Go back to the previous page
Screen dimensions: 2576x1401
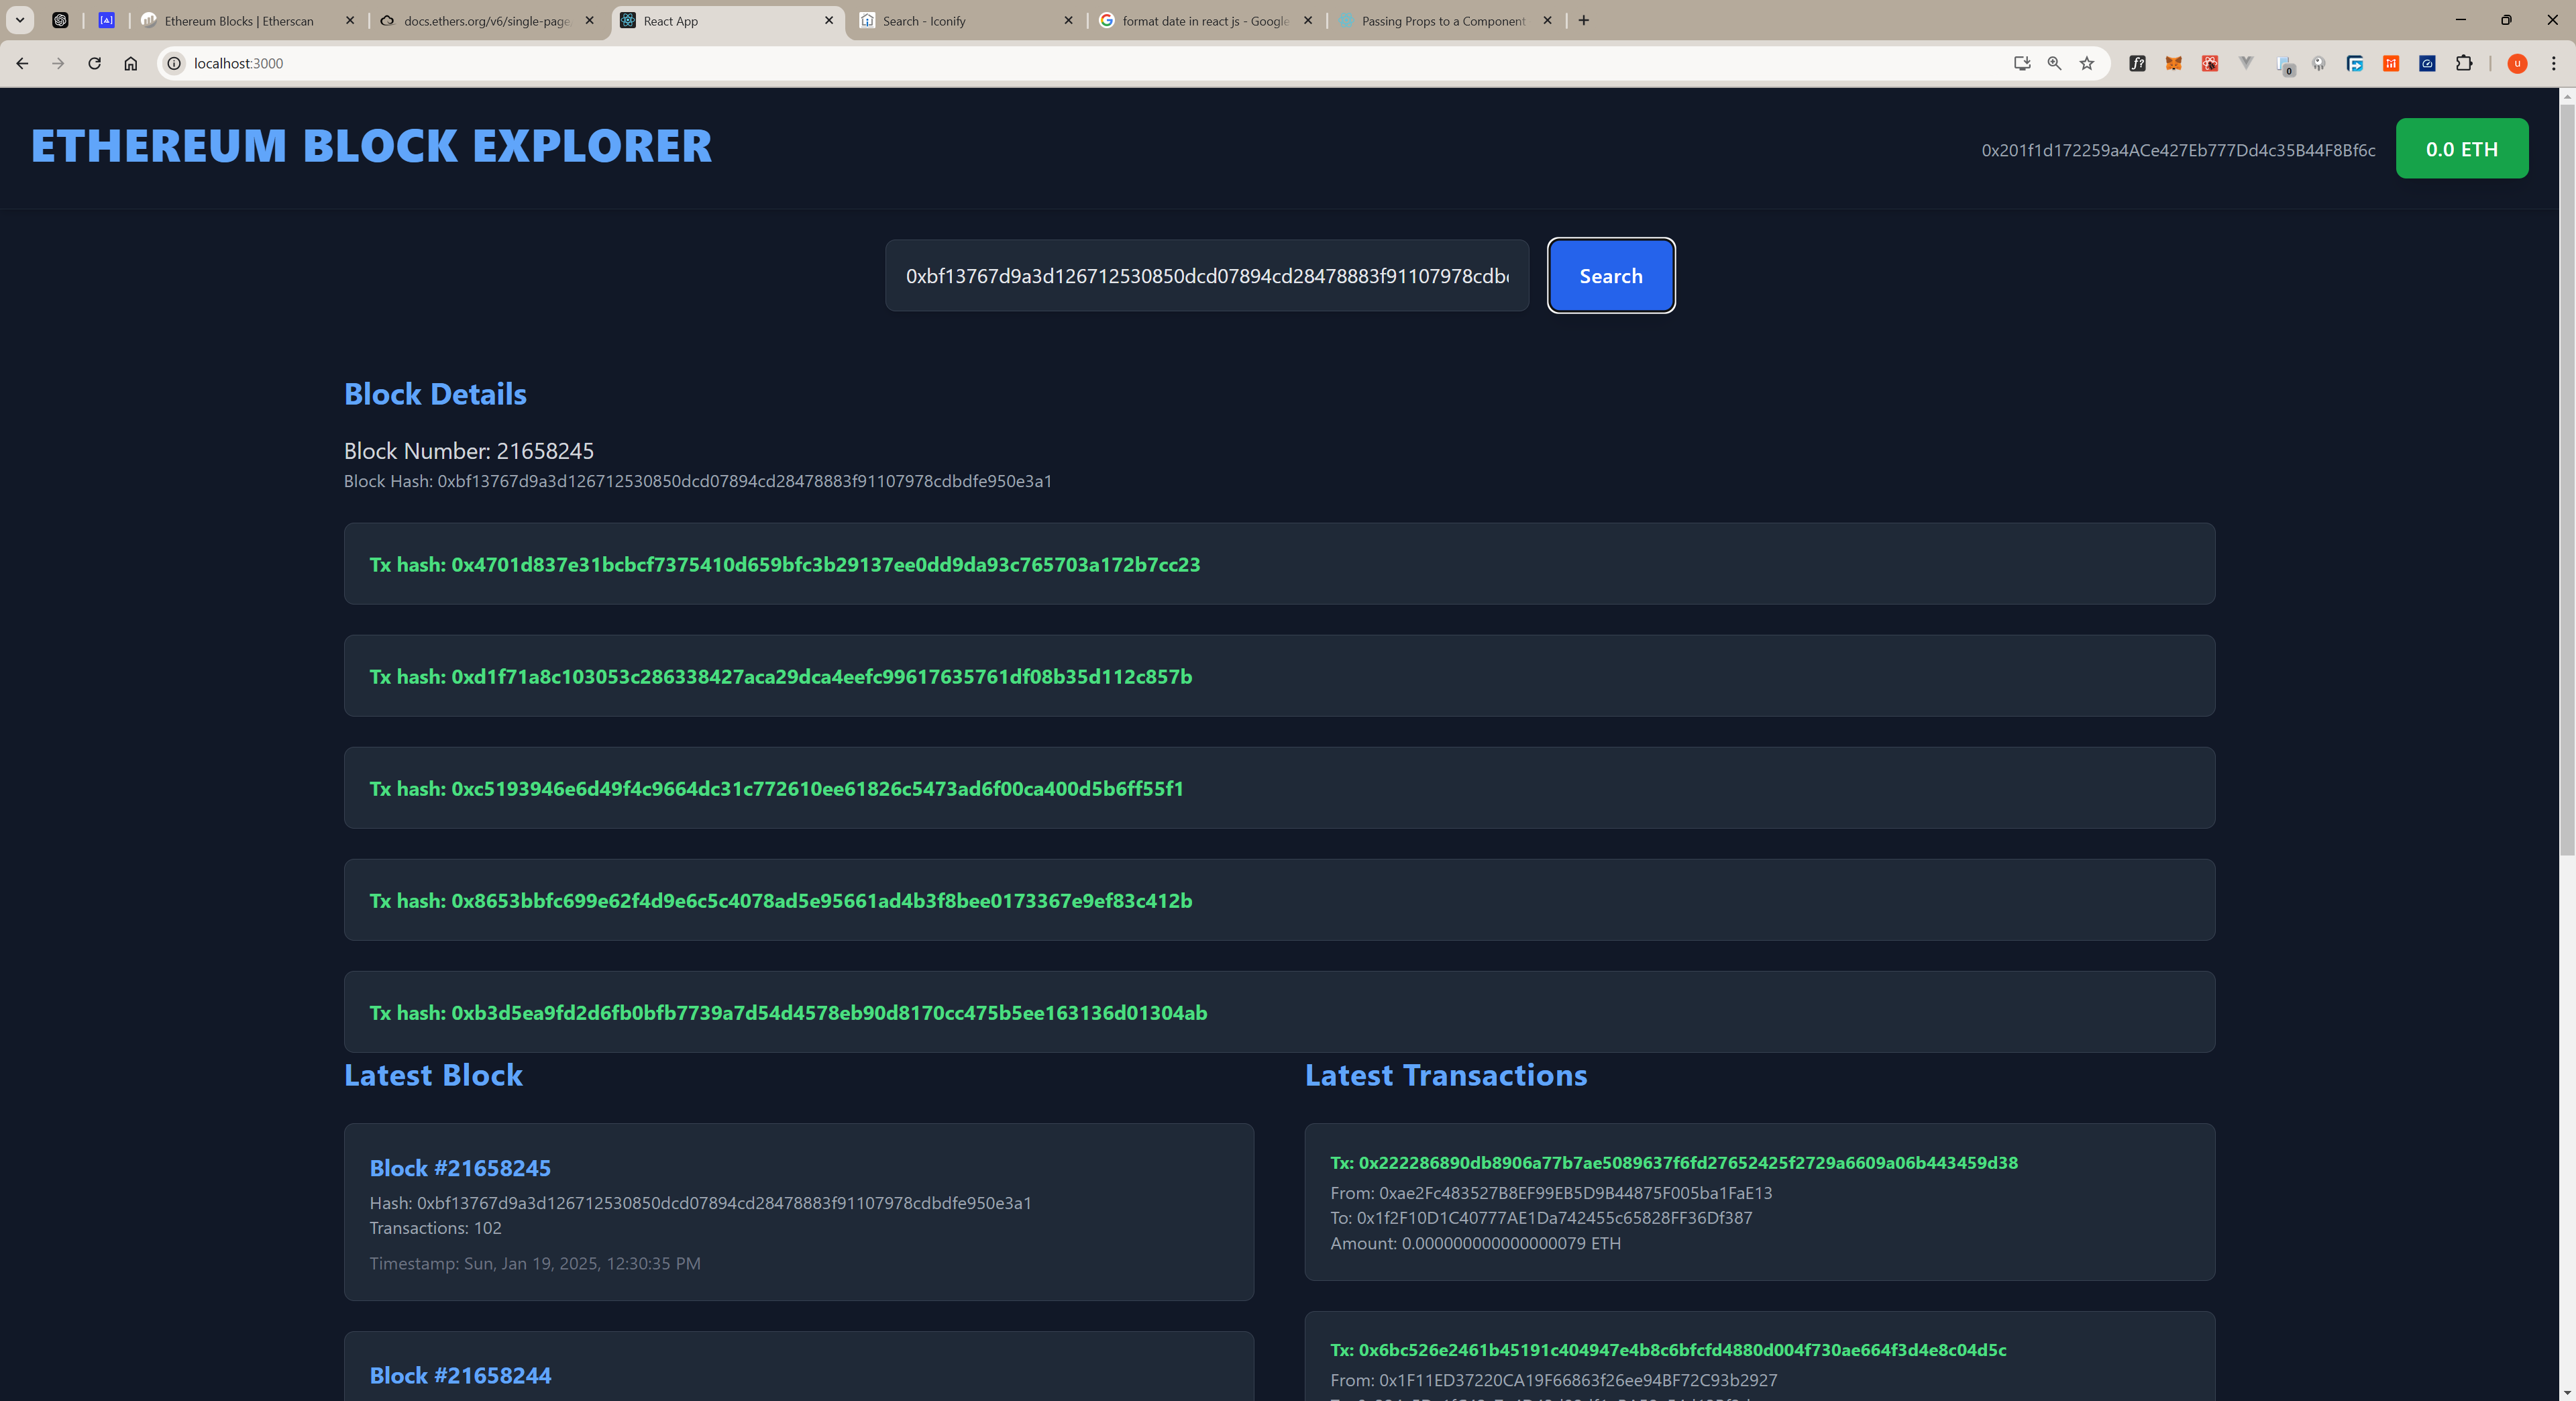click(x=22, y=63)
